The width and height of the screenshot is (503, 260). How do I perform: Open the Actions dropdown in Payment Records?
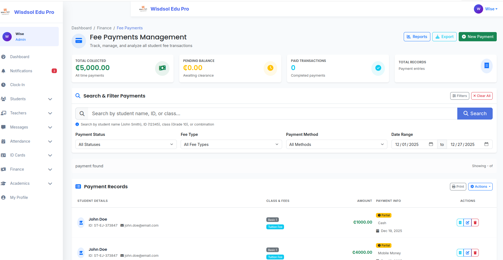tap(480, 186)
